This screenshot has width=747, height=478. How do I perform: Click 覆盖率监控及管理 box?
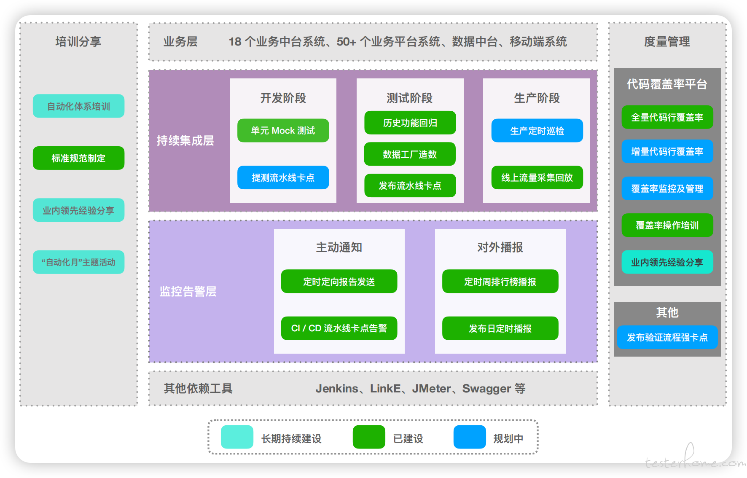click(x=667, y=188)
